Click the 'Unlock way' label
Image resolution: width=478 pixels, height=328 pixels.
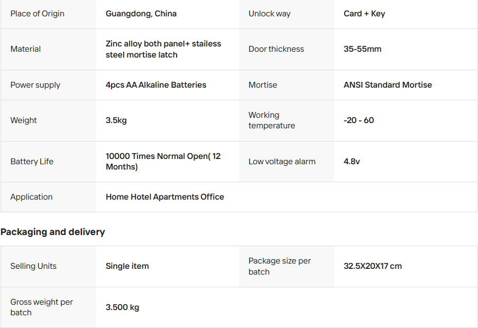click(270, 14)
